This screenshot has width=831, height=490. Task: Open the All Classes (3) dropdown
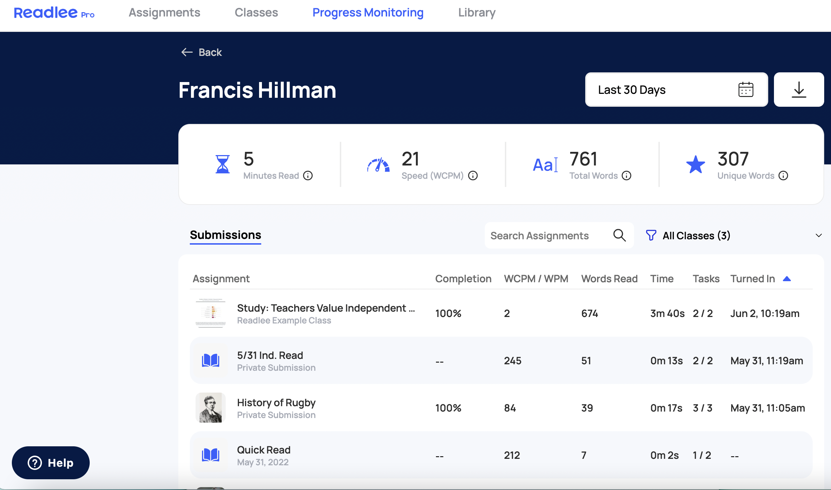pos(734,236)
